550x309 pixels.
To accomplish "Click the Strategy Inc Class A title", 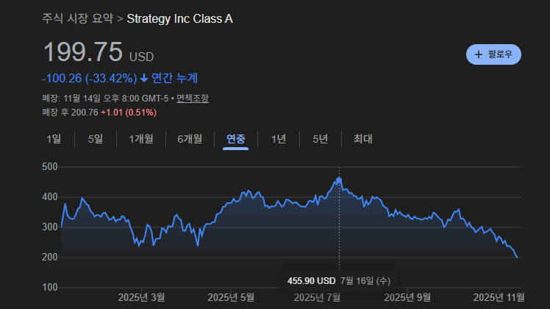I will click(180, 18).
